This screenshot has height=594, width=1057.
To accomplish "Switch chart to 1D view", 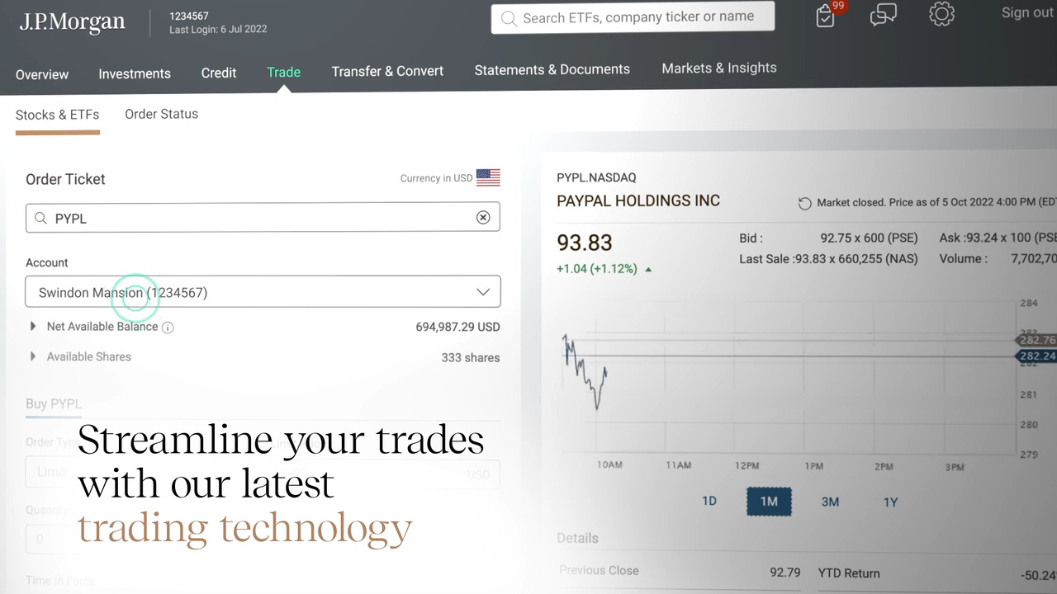I will tap(709, 502).
